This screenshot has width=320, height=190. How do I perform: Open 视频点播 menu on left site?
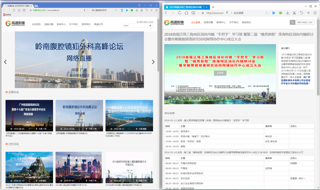pyautogui.click(x=49, y=24)
